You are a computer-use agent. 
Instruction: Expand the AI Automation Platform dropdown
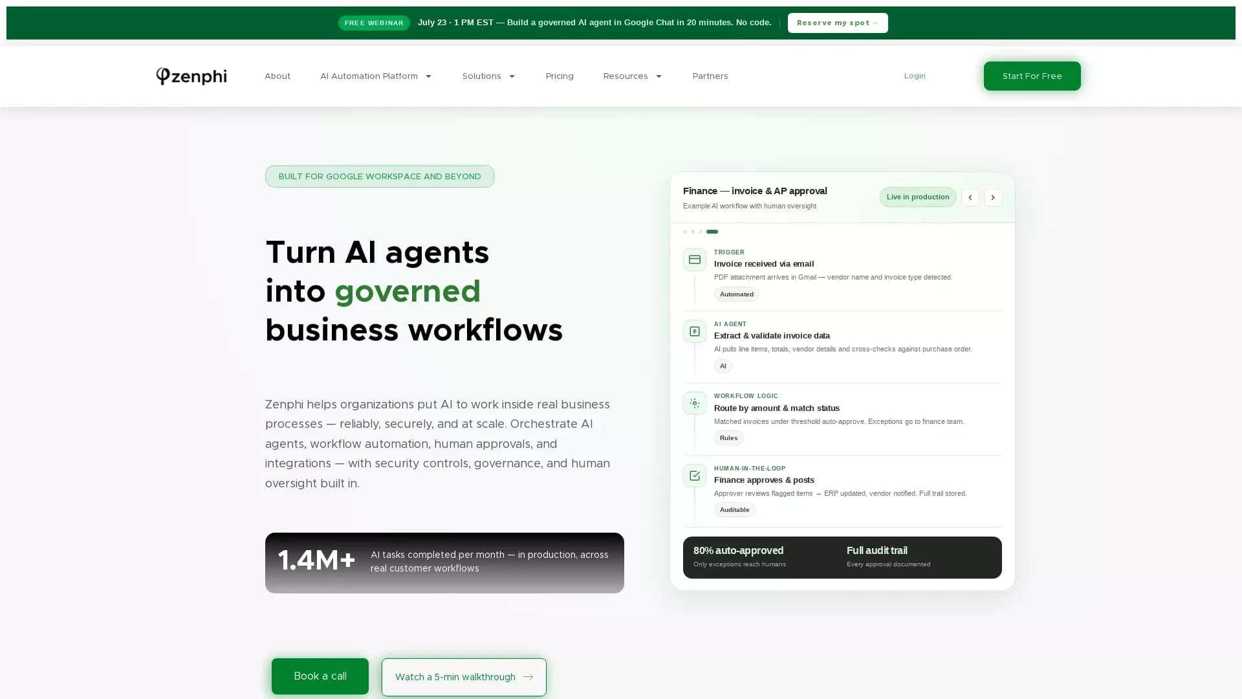click(x=376, y=76)
